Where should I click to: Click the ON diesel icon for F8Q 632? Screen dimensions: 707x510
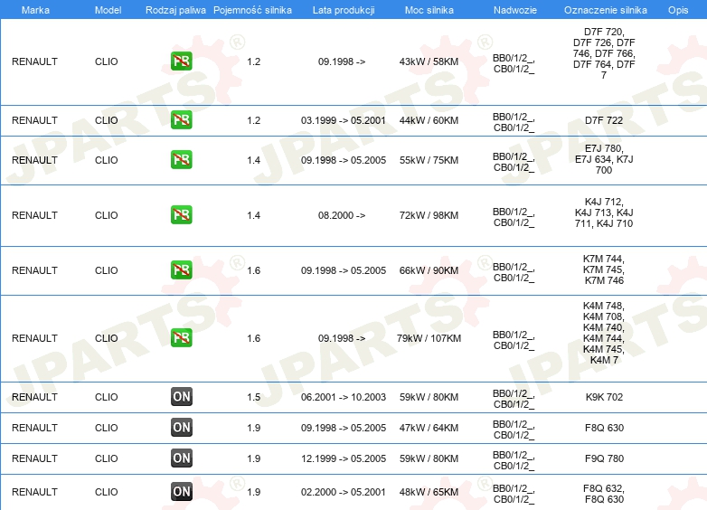(x=181, y=492)
